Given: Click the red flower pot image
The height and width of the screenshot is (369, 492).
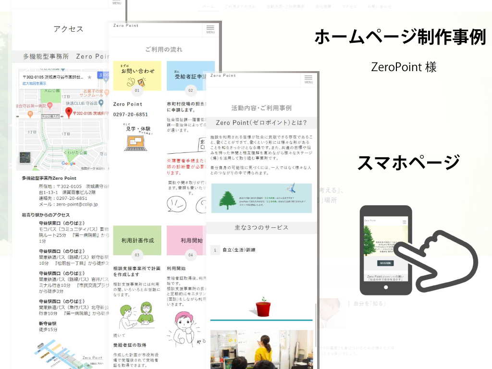Looking at the screenshot, I should pos(261,307).
